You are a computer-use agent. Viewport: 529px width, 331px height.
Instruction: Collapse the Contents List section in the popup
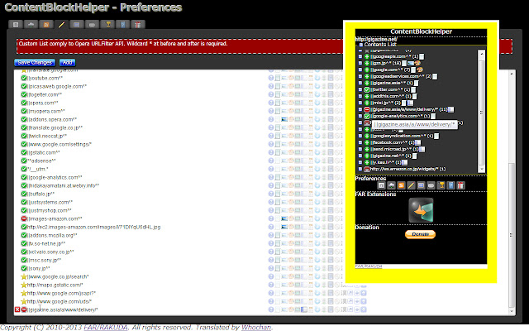(x=360, y=45)
